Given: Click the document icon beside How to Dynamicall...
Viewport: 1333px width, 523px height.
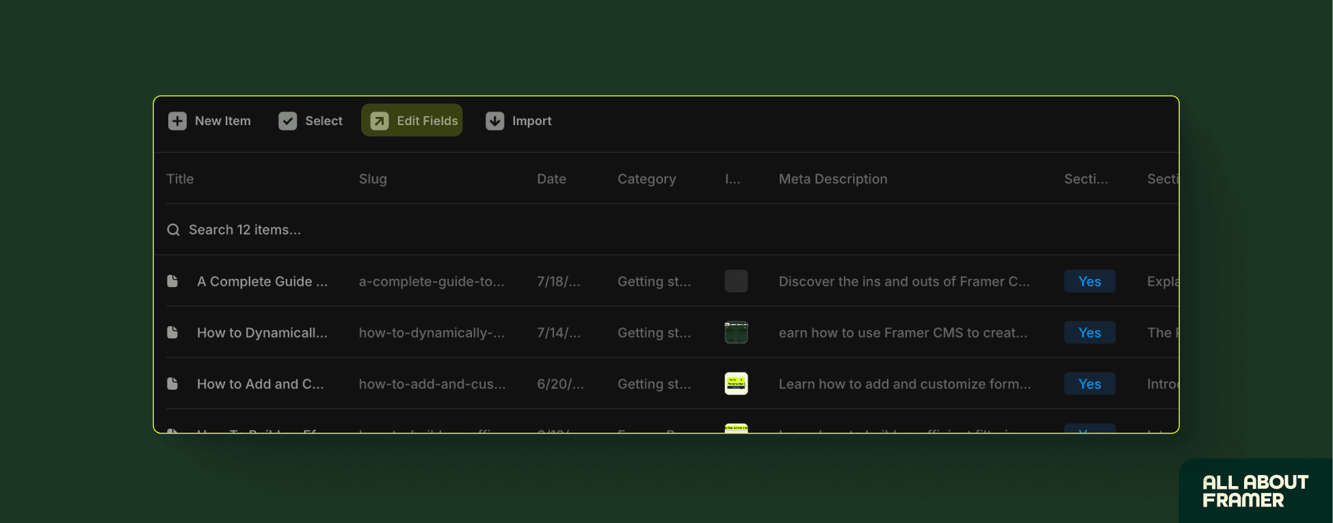Looking at the screenshot, I should point(172,332).
